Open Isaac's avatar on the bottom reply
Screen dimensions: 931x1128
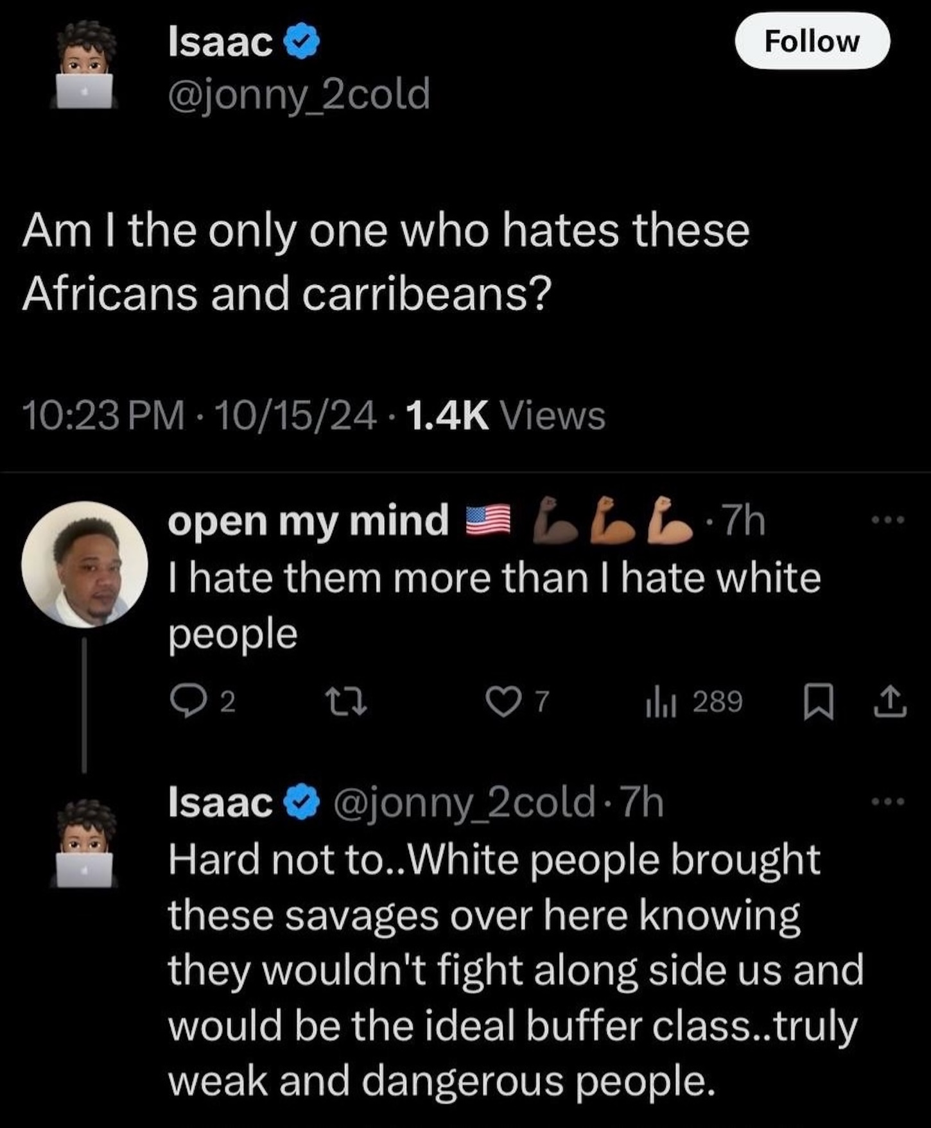(87, 843)
